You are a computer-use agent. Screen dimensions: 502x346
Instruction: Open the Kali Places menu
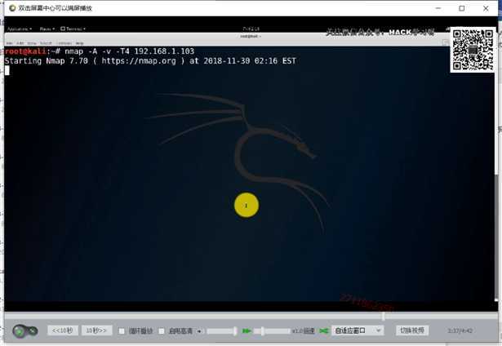pos(47,29)
